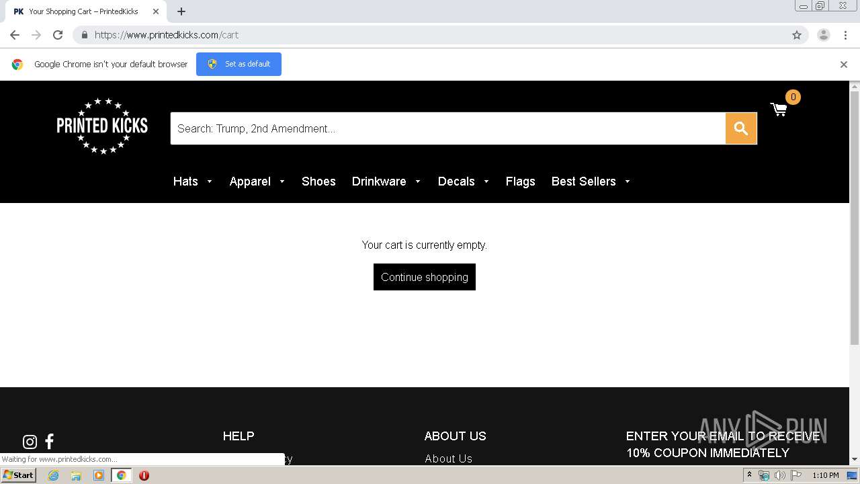The image size is (860, 484).
Task: Open the Printed Kicks logo homepage
Action: 102,126
